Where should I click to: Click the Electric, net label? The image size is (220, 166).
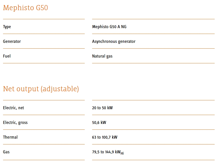click(13, 108)
